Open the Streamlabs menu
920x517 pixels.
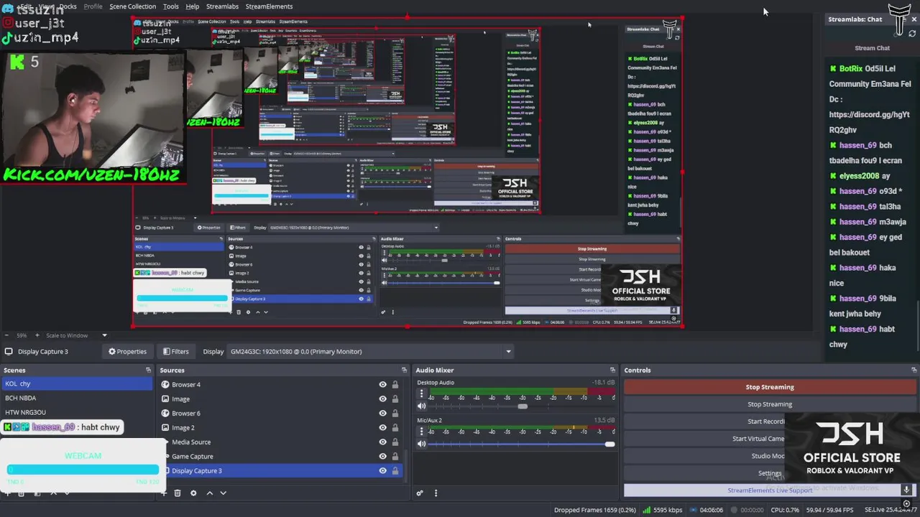coord(222,6)
